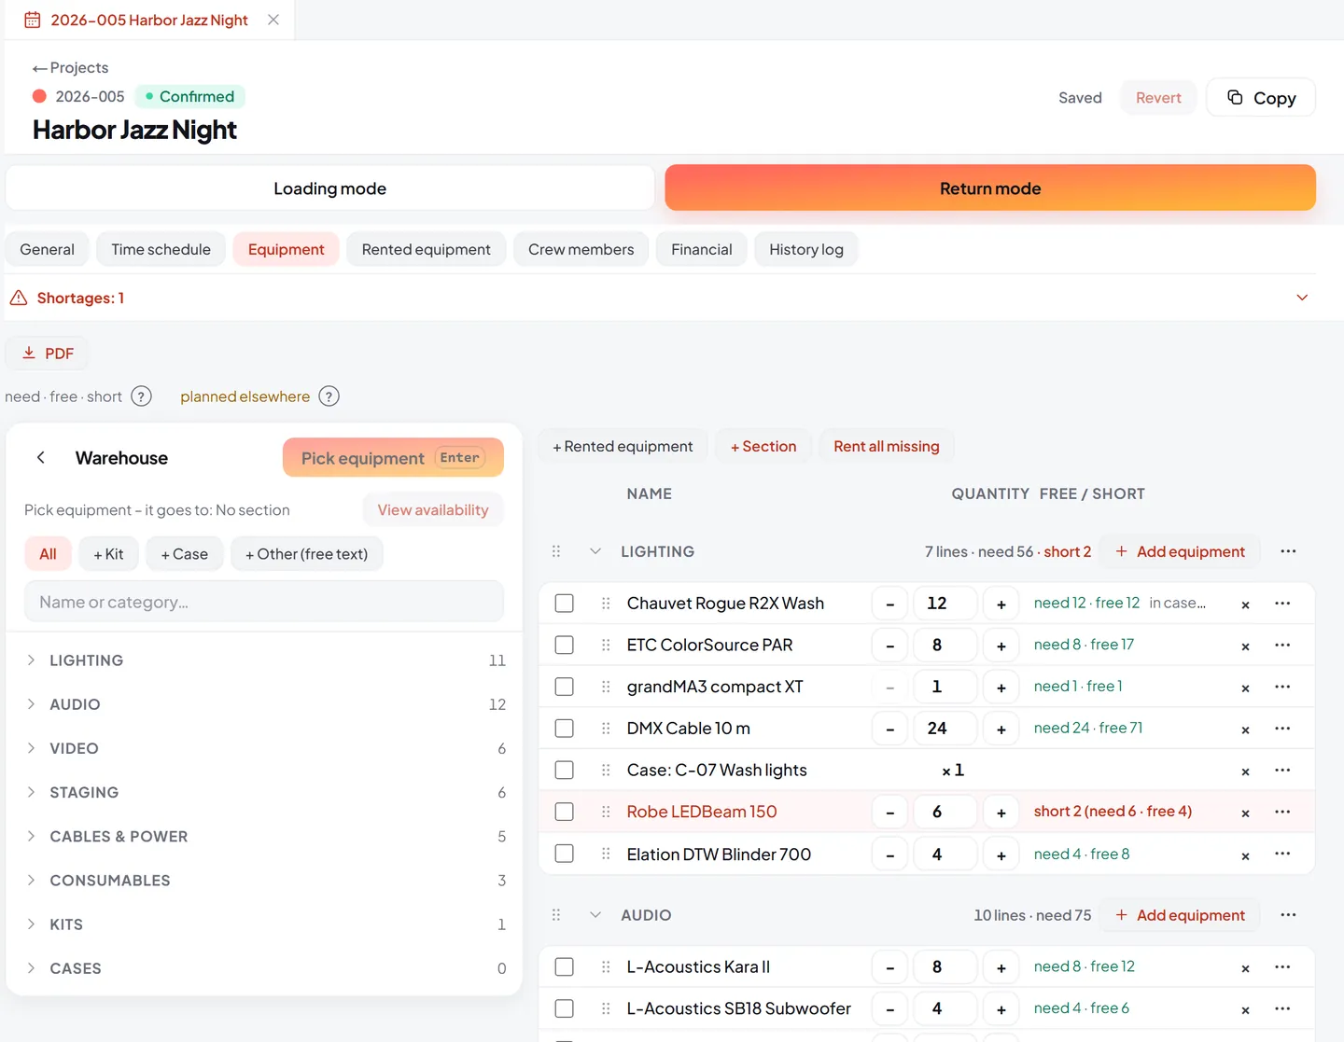Screen dimensions: 1344x1042
Task: Click the Copy project button
Action: pos(1261,98)
